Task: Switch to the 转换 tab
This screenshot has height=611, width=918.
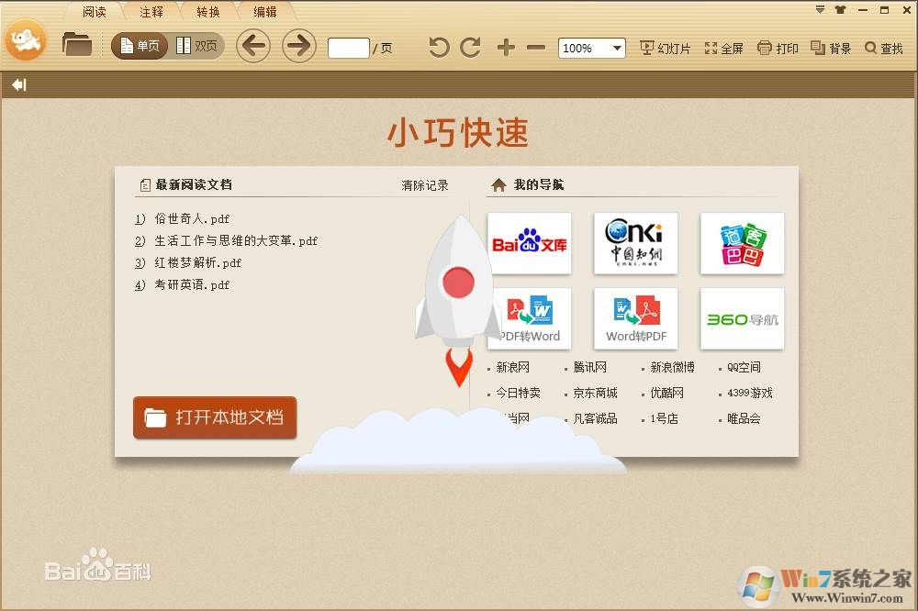Action: [x=207, y=12]
